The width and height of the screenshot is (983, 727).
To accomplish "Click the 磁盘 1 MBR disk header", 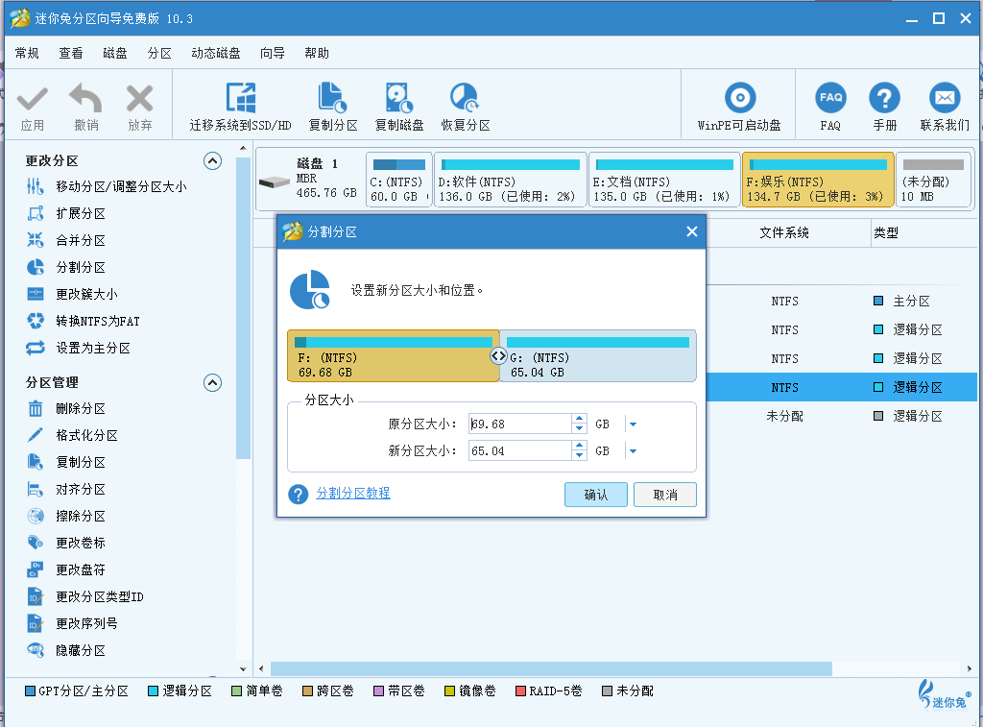I will (309, 180).
